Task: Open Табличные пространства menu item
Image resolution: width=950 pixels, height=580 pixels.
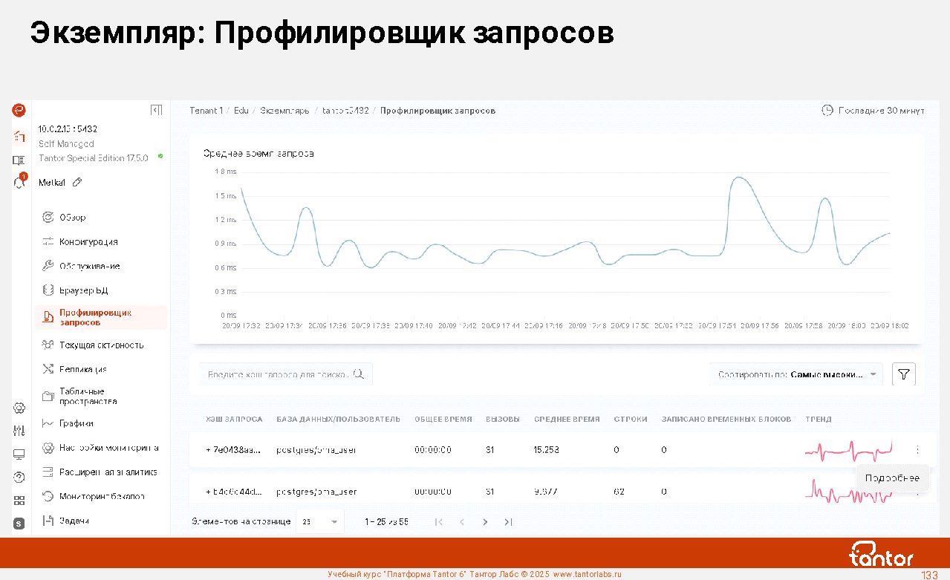Action: pos(88,397)
